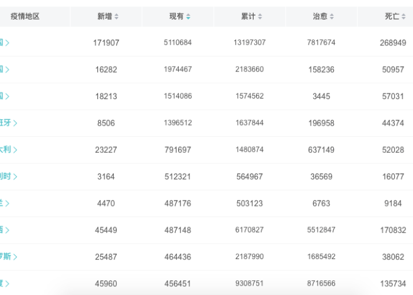Click the 累计 header label

[248, 17]
